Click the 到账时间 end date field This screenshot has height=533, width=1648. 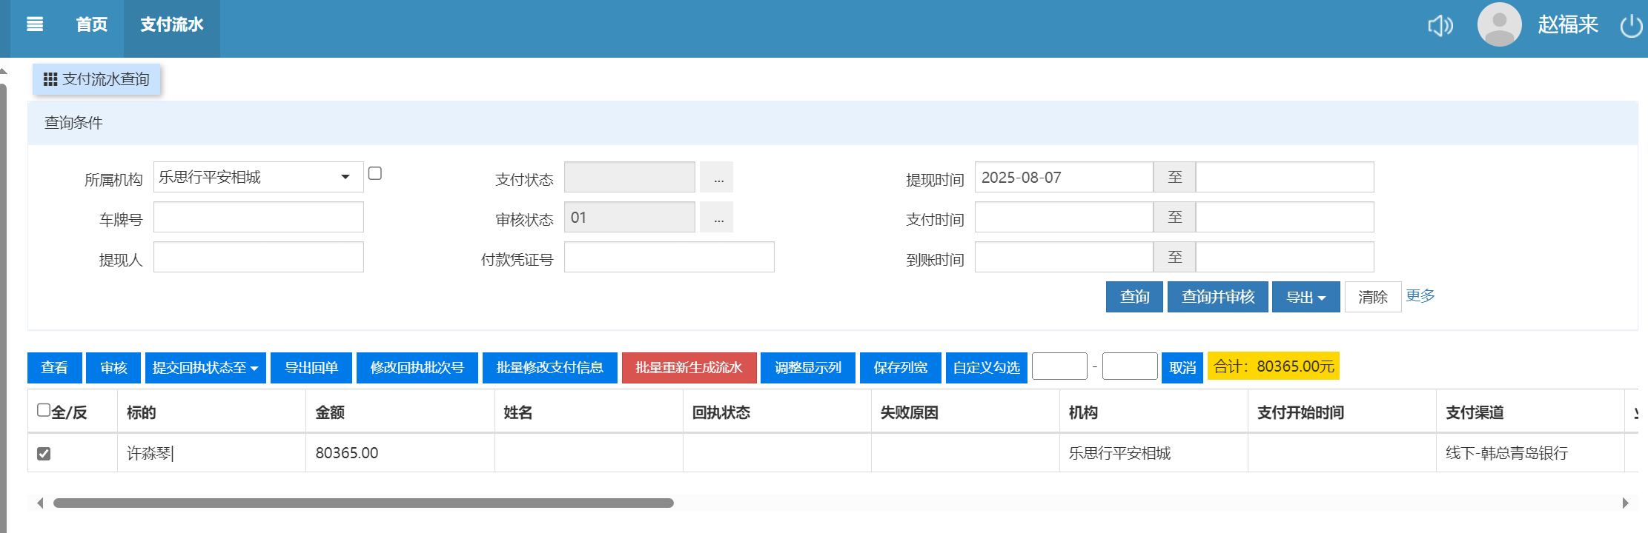click(x=1285, y=257)
